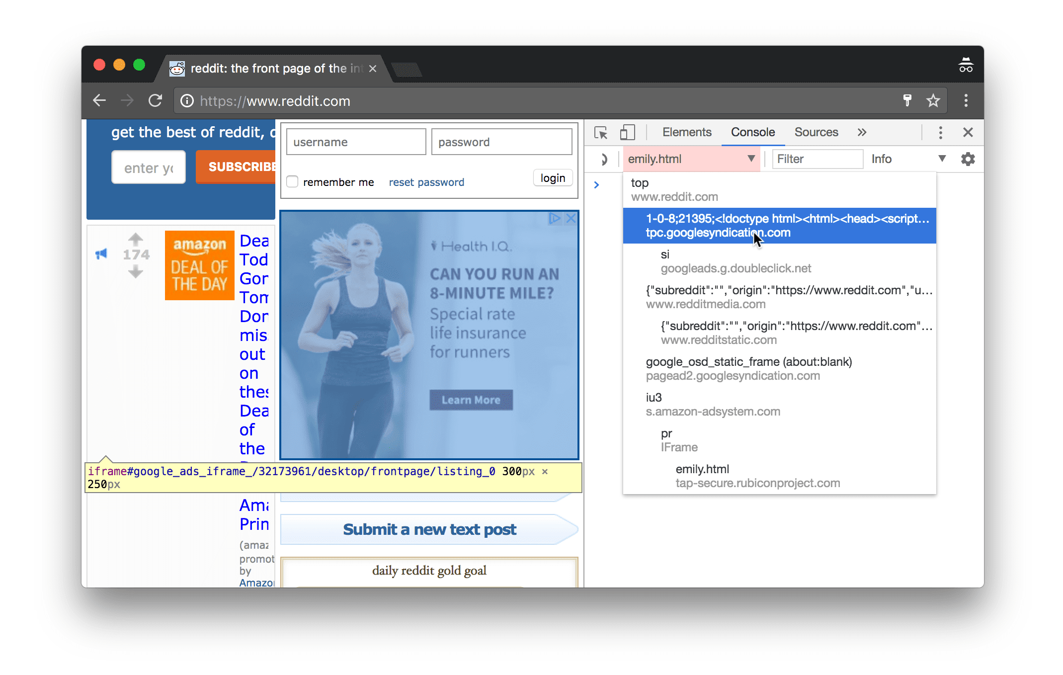Click the more tools chevron icon

point(862,132)
